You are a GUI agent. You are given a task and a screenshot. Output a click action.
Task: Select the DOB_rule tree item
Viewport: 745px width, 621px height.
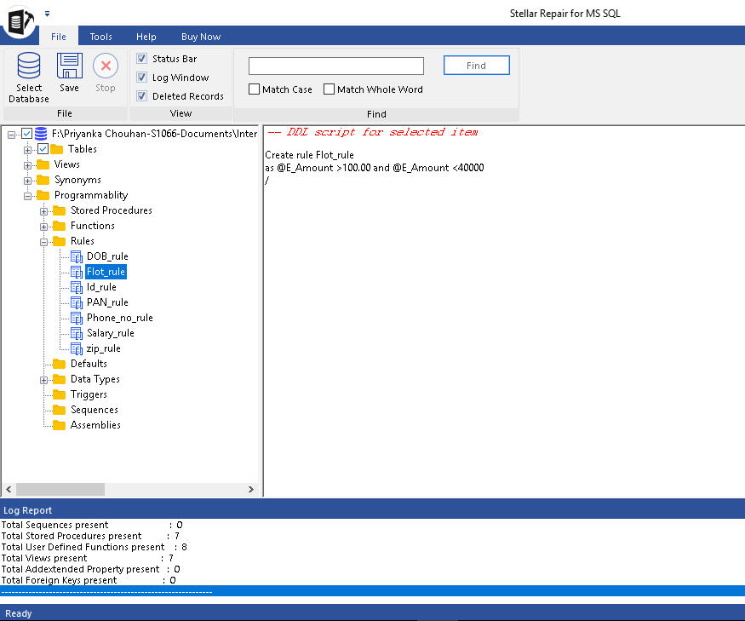[x=107, y=256]
